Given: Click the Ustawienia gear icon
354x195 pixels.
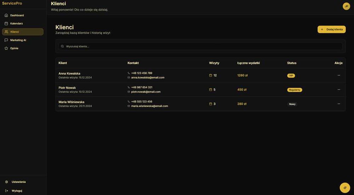Looking at the screenshot, I should [6, 182].
